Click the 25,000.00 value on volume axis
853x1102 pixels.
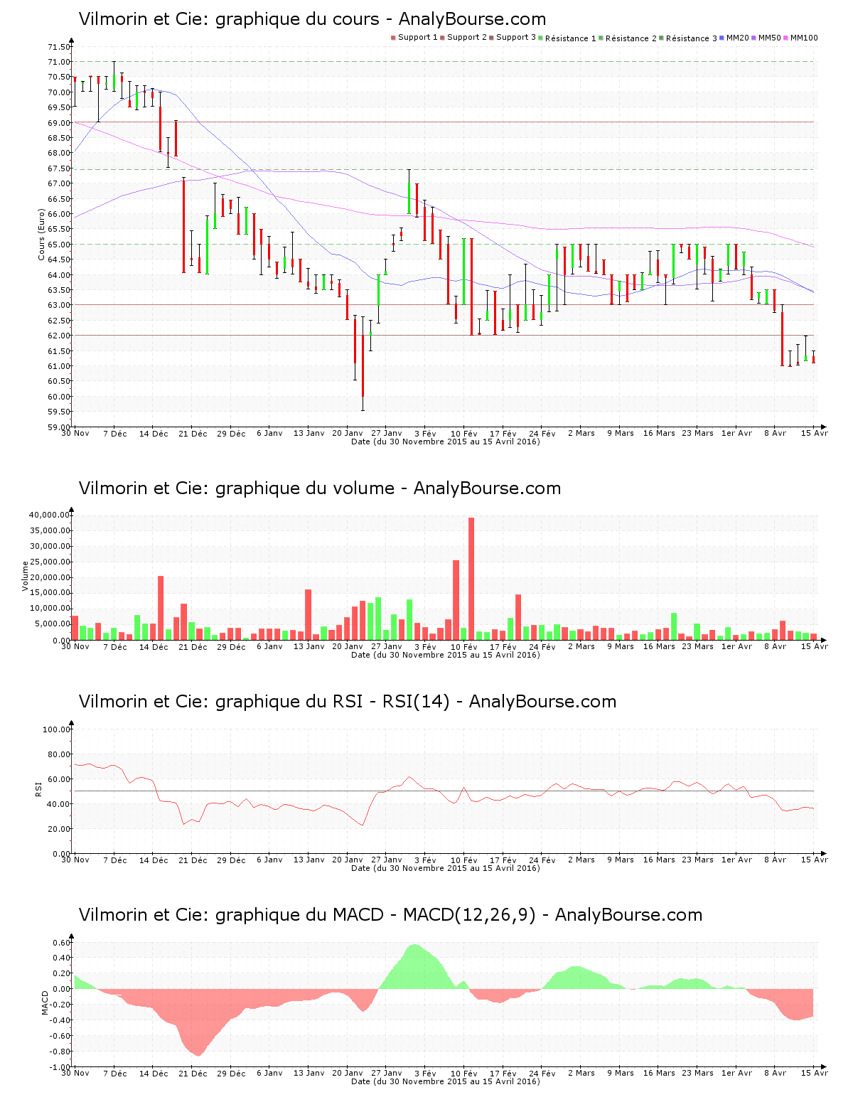(x=50, y=562)
